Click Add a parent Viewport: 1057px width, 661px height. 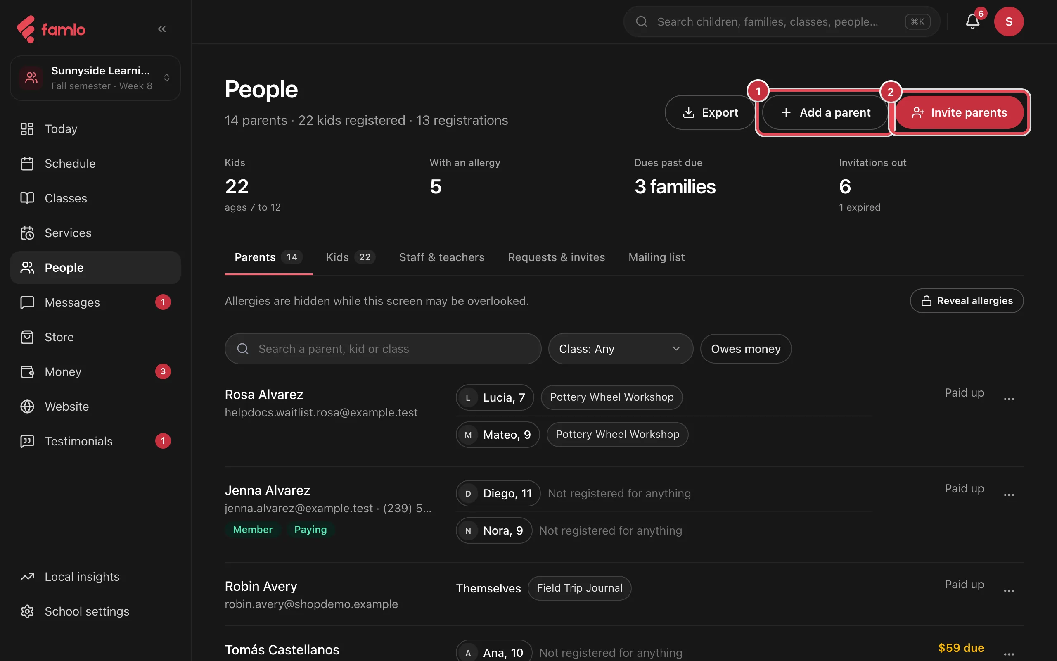[825, 112]
